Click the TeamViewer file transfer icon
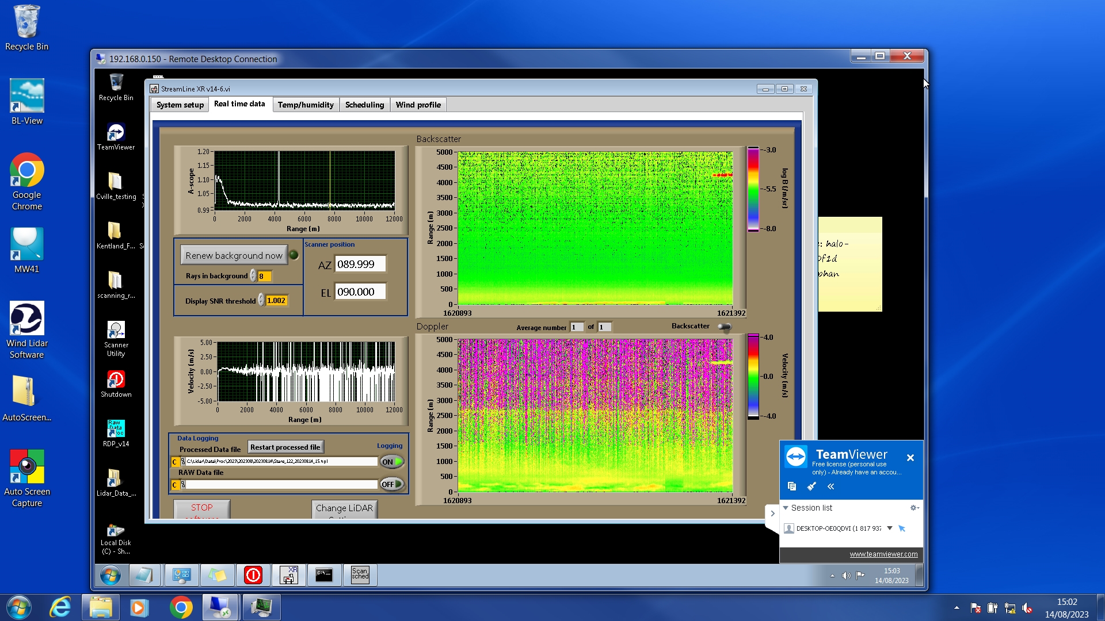1105x621 pixels. (x=792, y=486)
